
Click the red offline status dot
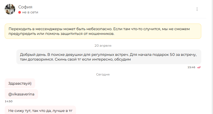(20, 12)
